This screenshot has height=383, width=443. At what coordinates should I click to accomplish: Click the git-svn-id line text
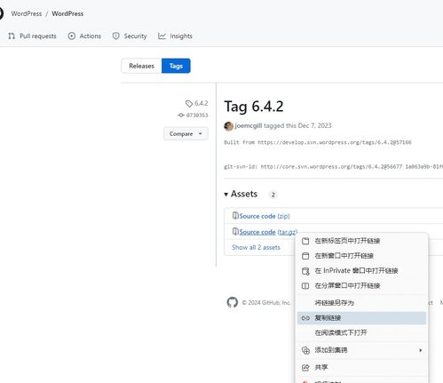click(x=333, y=166)
